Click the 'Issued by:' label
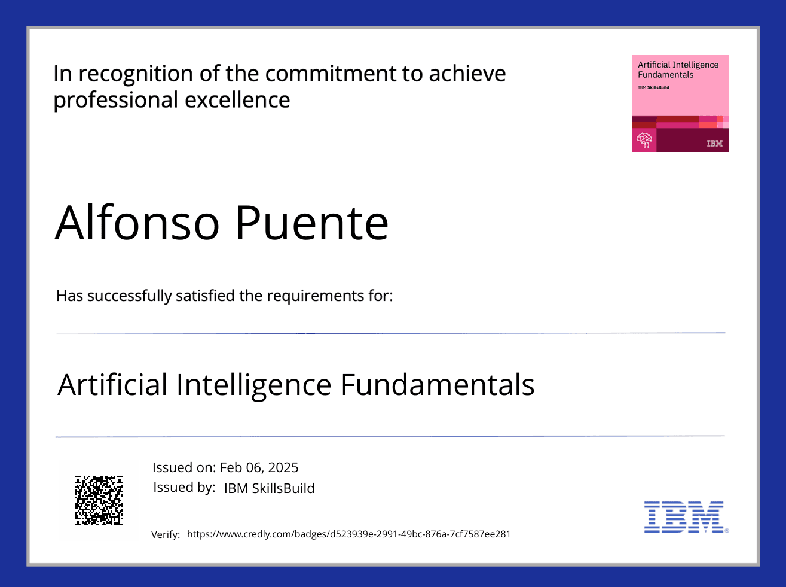The height and width of the screenshot is (587, 786). coord(184,487)
